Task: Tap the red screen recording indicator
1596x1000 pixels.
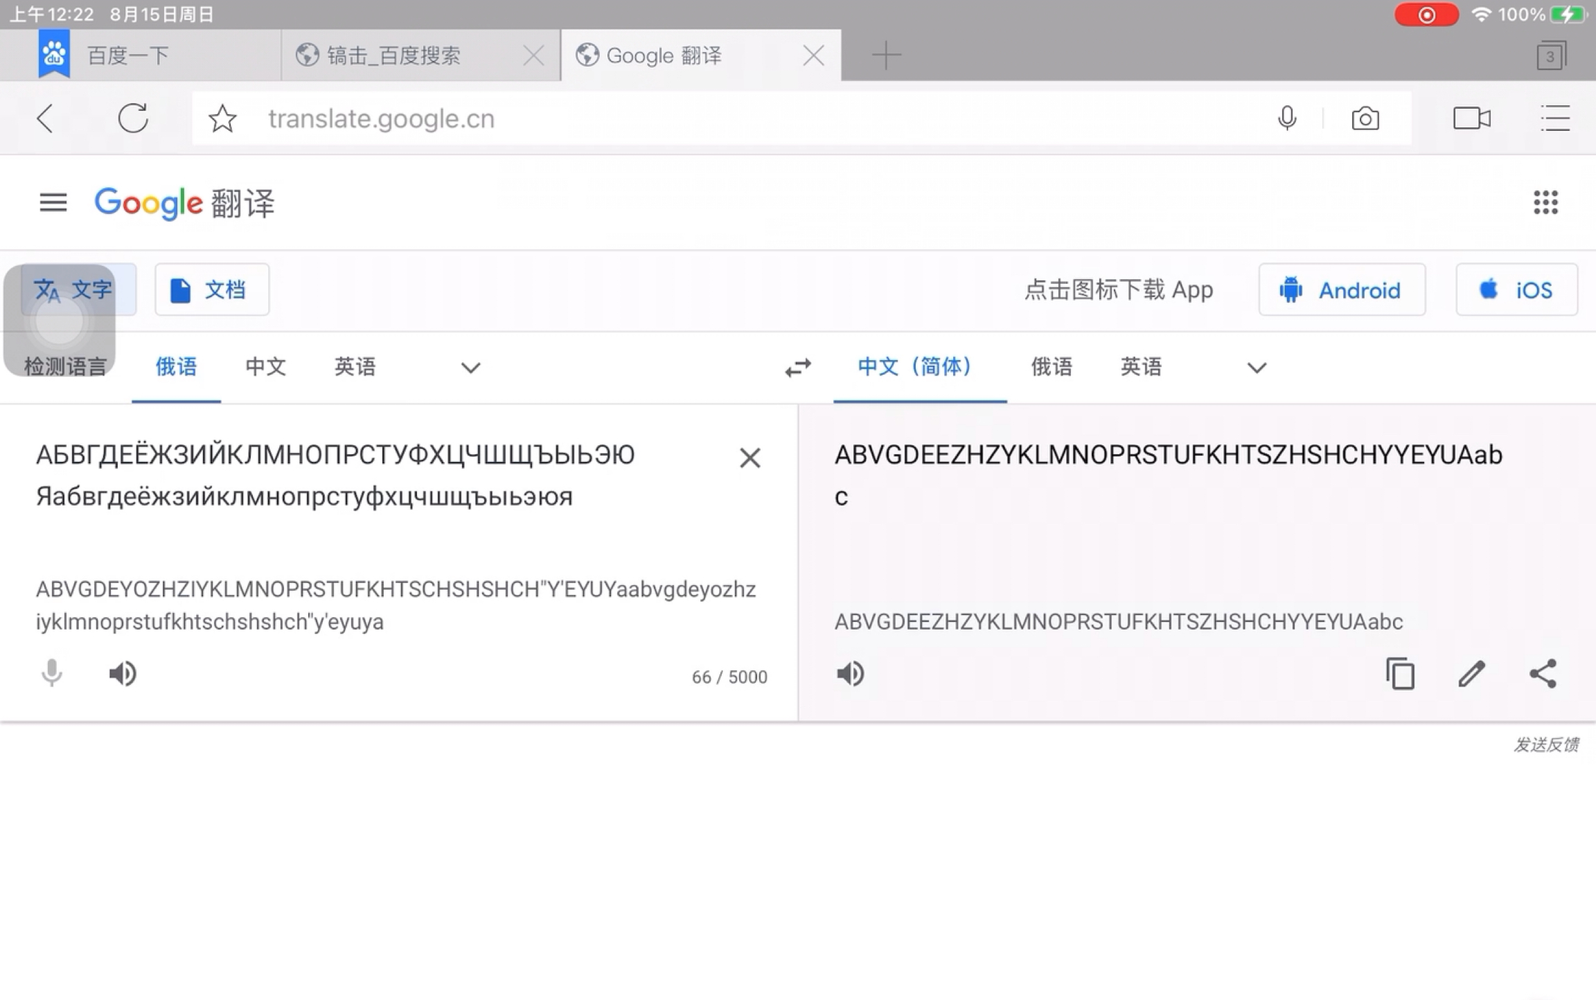Action: [x=1426, y=15]
